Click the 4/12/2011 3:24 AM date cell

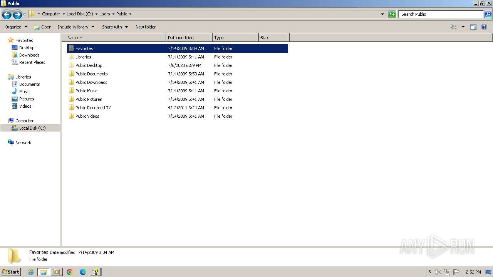186,108
